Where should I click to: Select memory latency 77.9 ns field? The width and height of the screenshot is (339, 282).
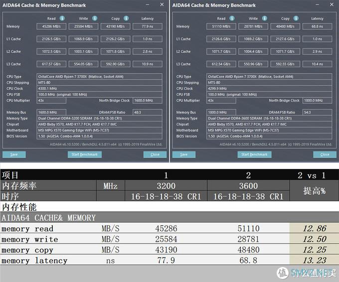[148, 26]
